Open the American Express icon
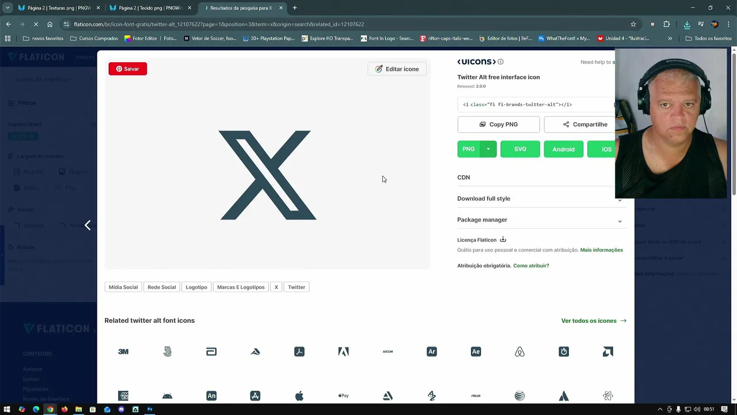Viewport: 737px width, 415px height. 123,395
